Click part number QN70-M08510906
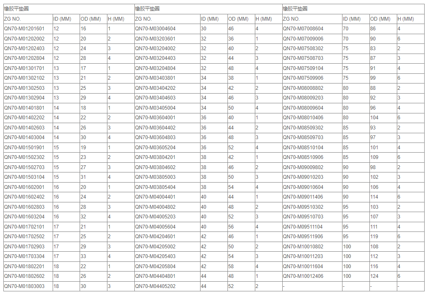This screenshot has height=296, width=428. pyautogui.click(x=303, y=157)
